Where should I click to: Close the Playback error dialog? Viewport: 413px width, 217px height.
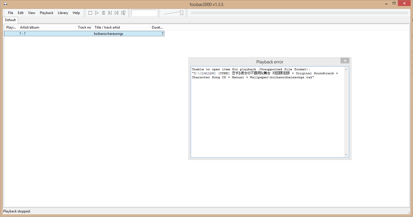[x=345, y=61]
